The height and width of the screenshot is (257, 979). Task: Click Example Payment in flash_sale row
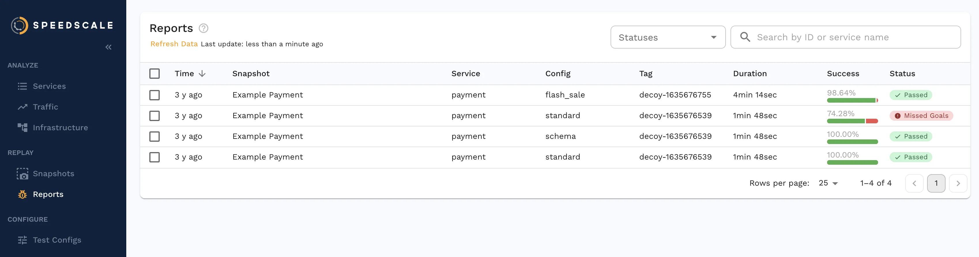click(x=267, y=95)
